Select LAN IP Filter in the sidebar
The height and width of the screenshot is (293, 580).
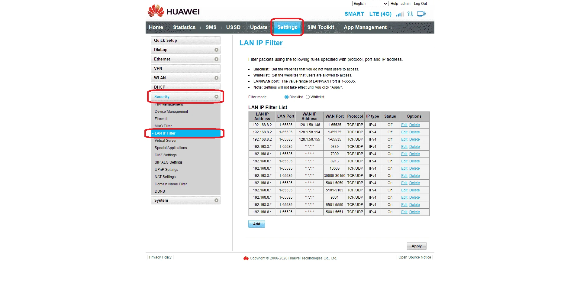point(185,133)
